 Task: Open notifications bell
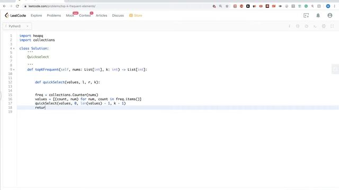pyautogui.click(x=318, y=15)
